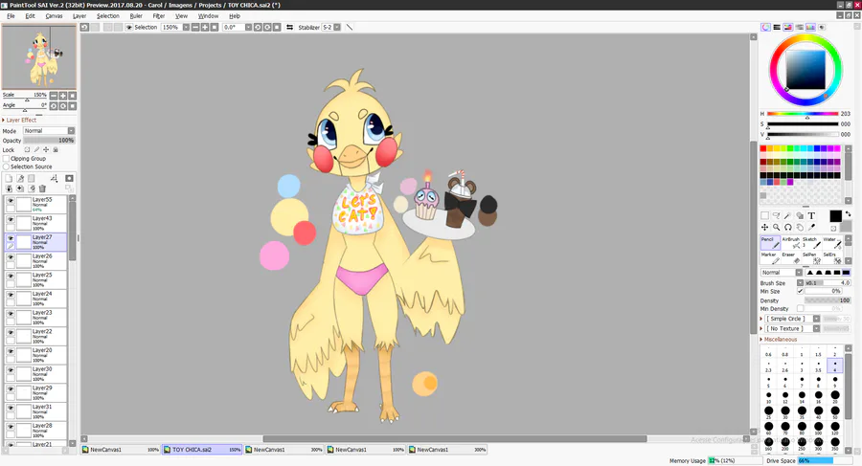The image size is (862, 466).
Task: Select the Water color brush tool
Action: click(x=831, y=242)
